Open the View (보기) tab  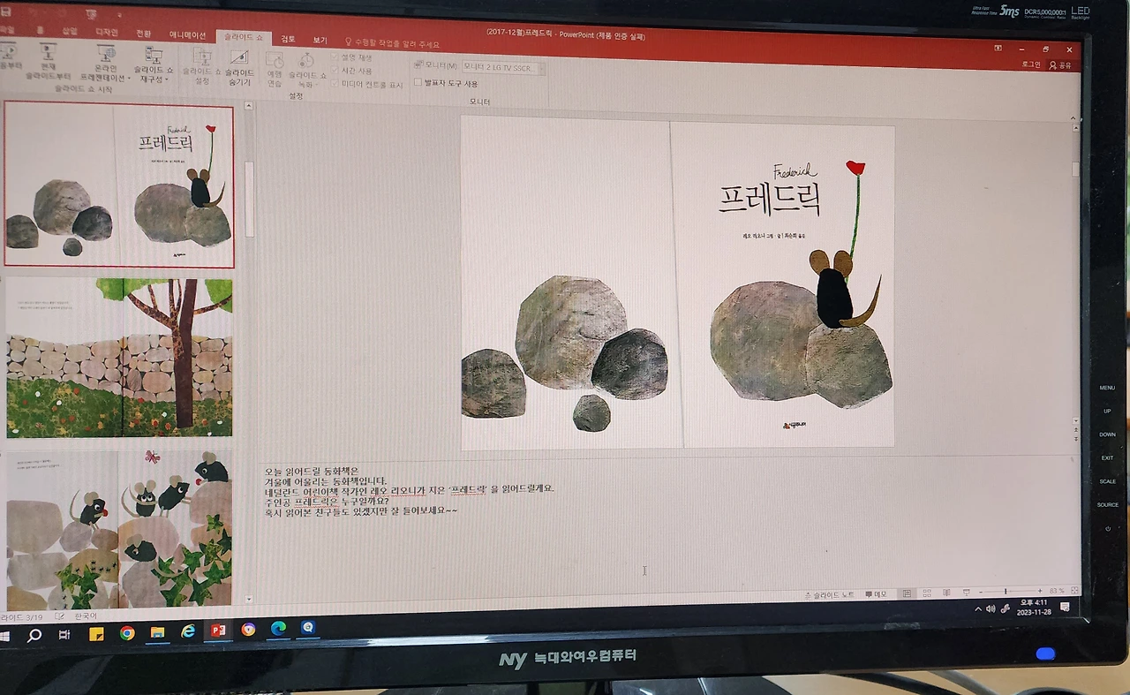point(320,40)
